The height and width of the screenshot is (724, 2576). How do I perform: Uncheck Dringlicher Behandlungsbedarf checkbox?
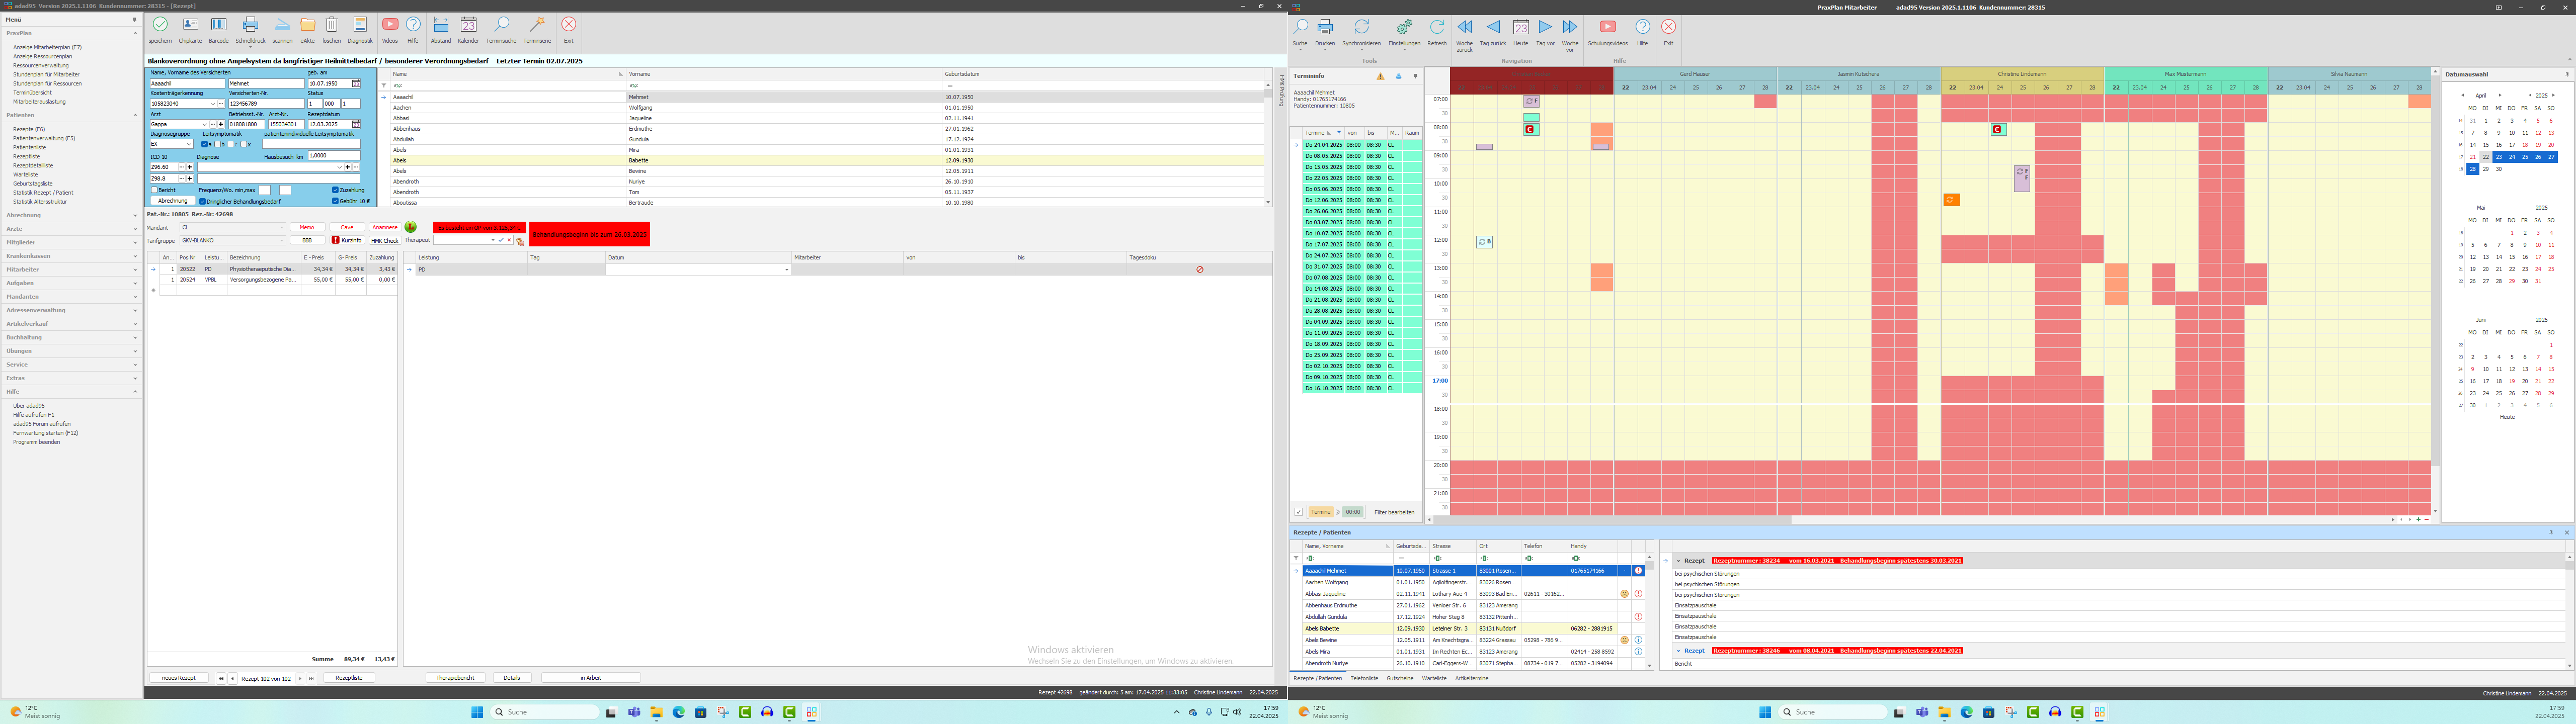pyautogui.click(x=203, y=201)
